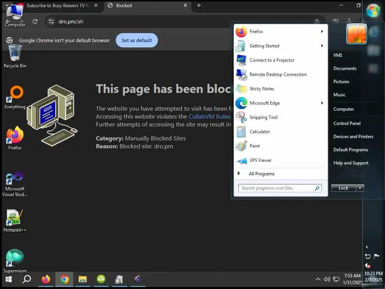The image size is (385, 289).
Task: Launch Calculator from Start menu
Action: click(x=280, y=132)
